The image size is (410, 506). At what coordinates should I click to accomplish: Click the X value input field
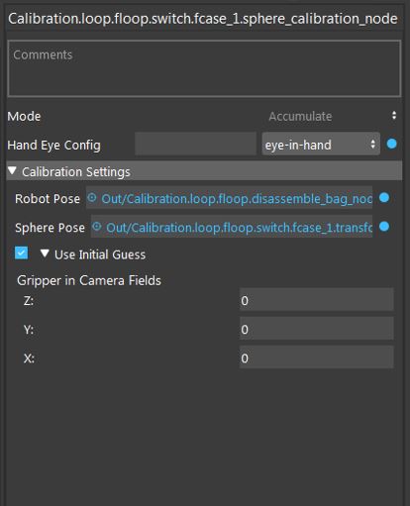(317, 357)
